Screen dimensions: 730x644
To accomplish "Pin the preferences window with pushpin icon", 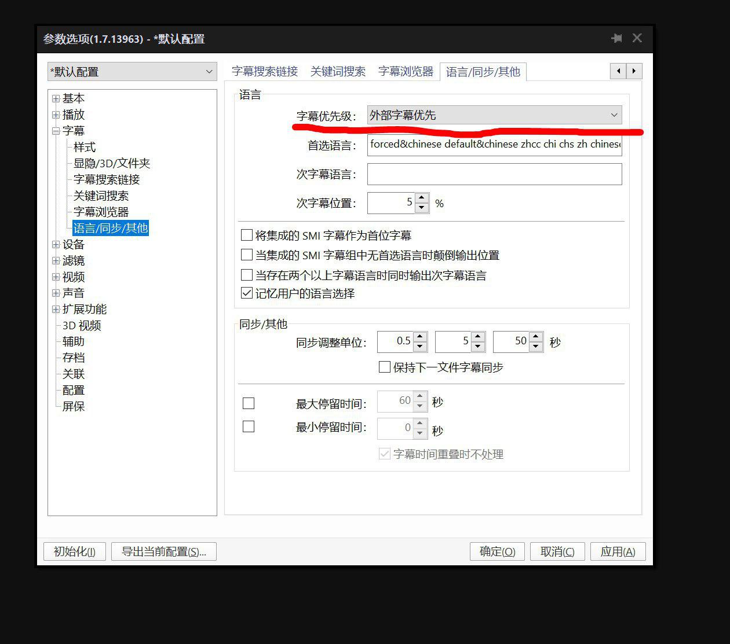I will [x=616, y=38].
